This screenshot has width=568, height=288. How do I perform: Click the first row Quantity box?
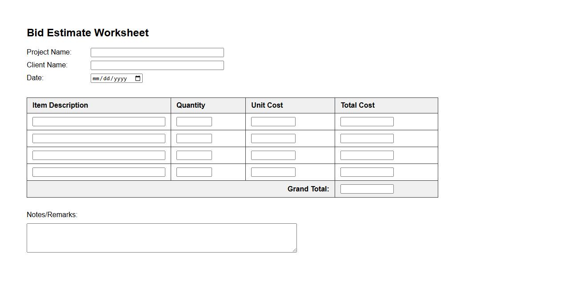click(x=194, y=121)
